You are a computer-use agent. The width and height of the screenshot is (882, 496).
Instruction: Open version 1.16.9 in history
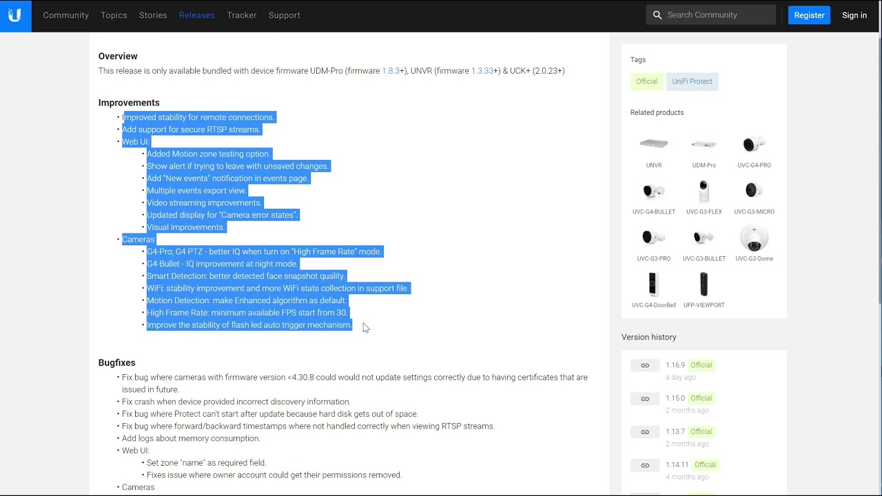(675, 365)
